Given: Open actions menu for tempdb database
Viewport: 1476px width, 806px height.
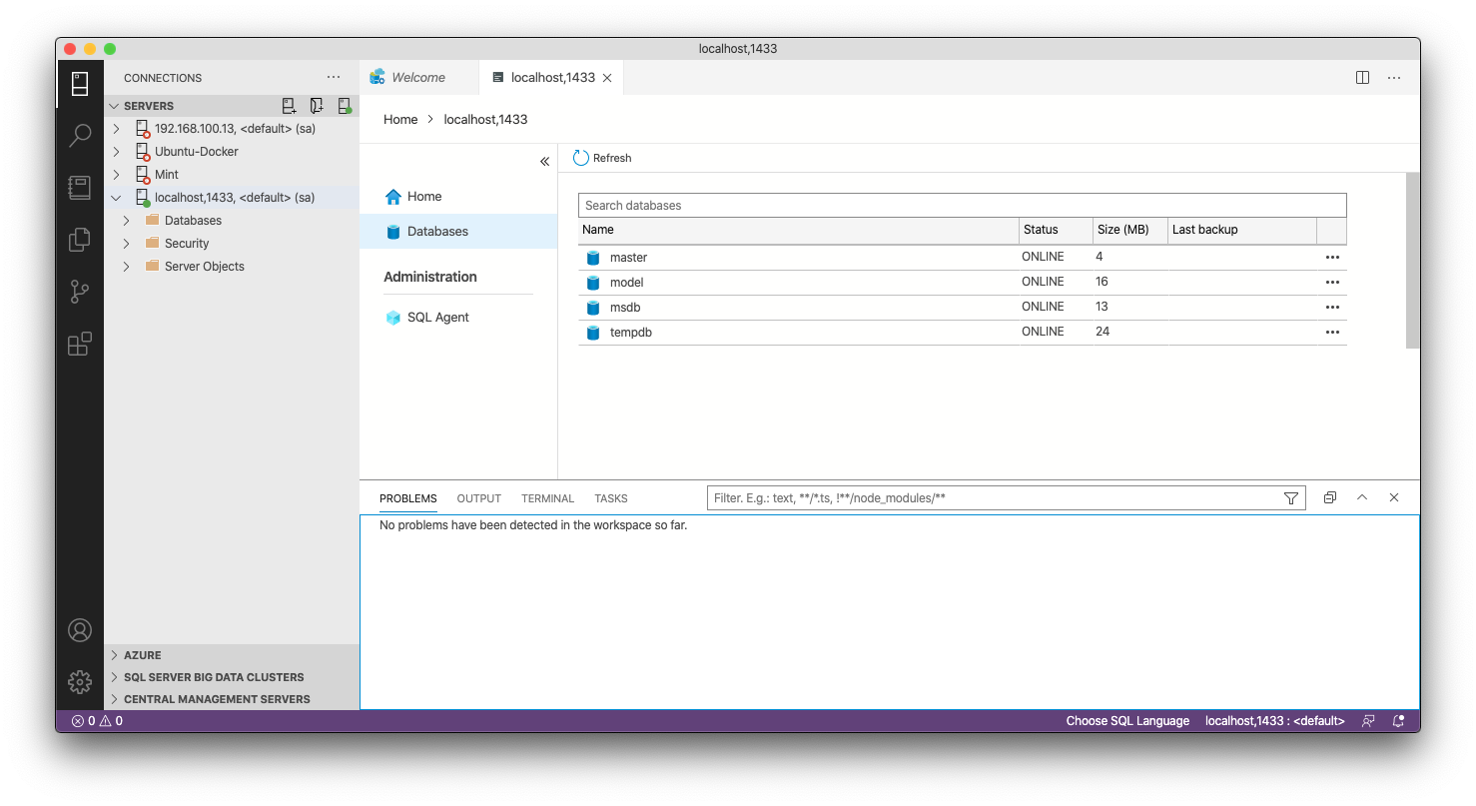Looking at the screenshot, I should coord(1332,333).
